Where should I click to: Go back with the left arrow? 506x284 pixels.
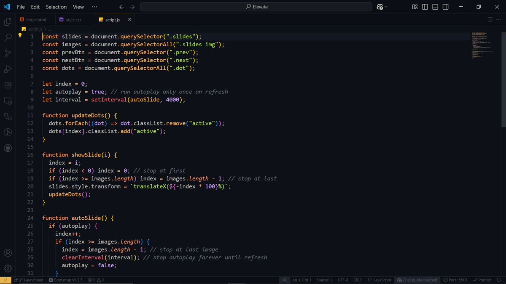122,7
